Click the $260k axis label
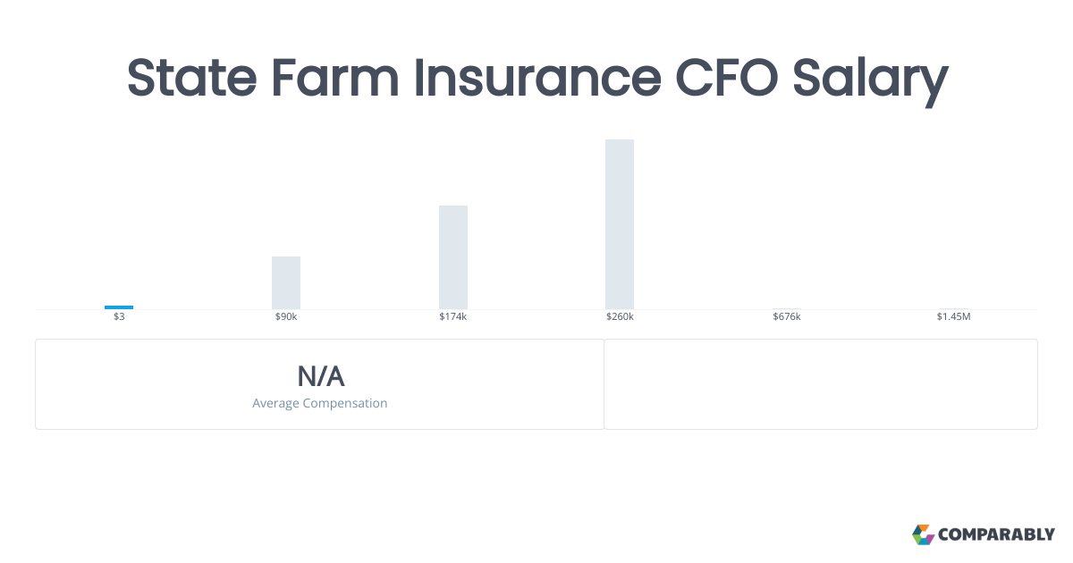 620,317
